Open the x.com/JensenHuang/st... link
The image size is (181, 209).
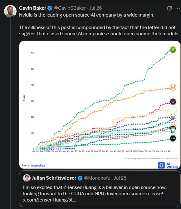tap(49, 200)
